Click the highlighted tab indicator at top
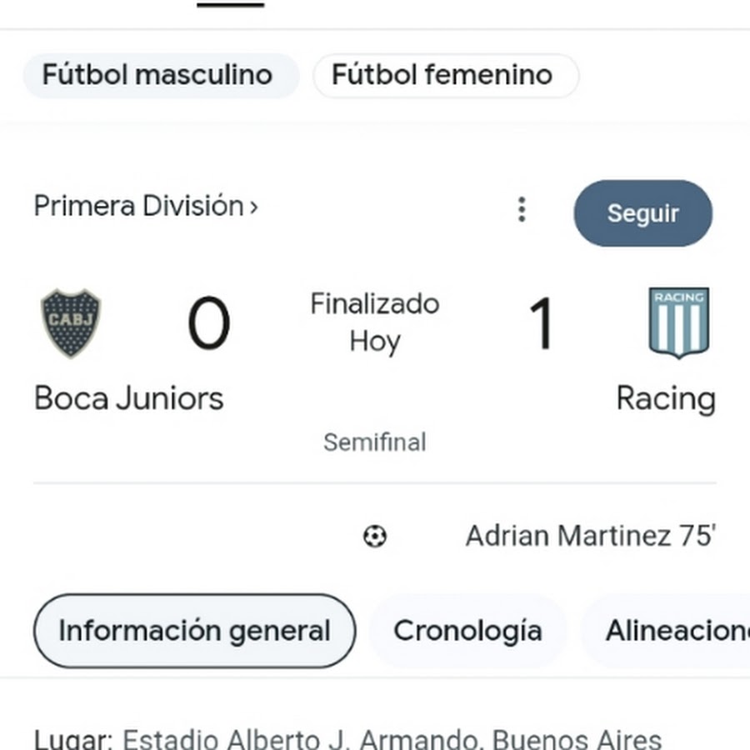 point(231,4)
